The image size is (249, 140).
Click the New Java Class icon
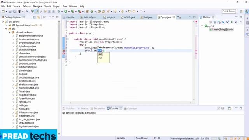92,11
